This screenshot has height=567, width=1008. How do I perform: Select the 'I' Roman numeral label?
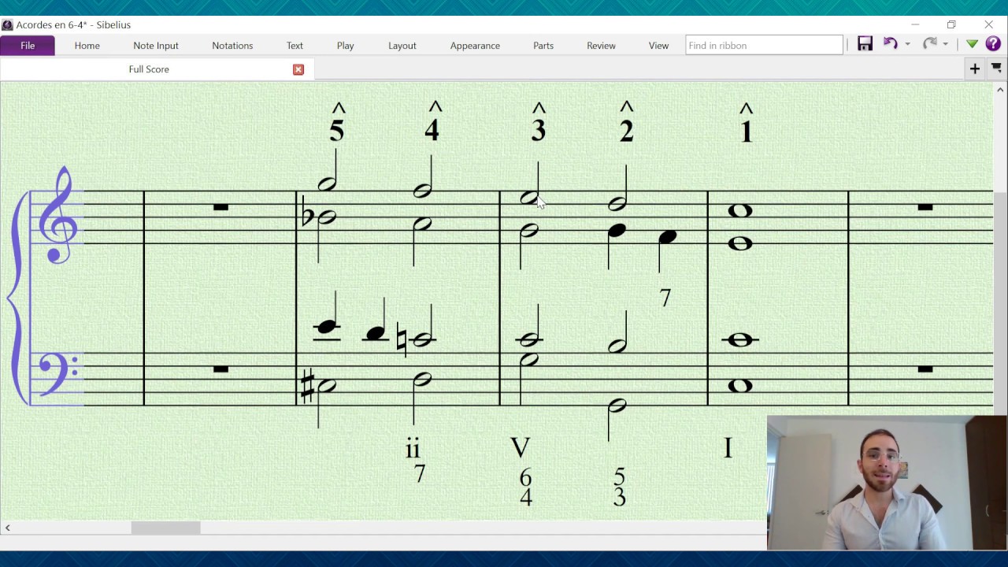[728, 449]
